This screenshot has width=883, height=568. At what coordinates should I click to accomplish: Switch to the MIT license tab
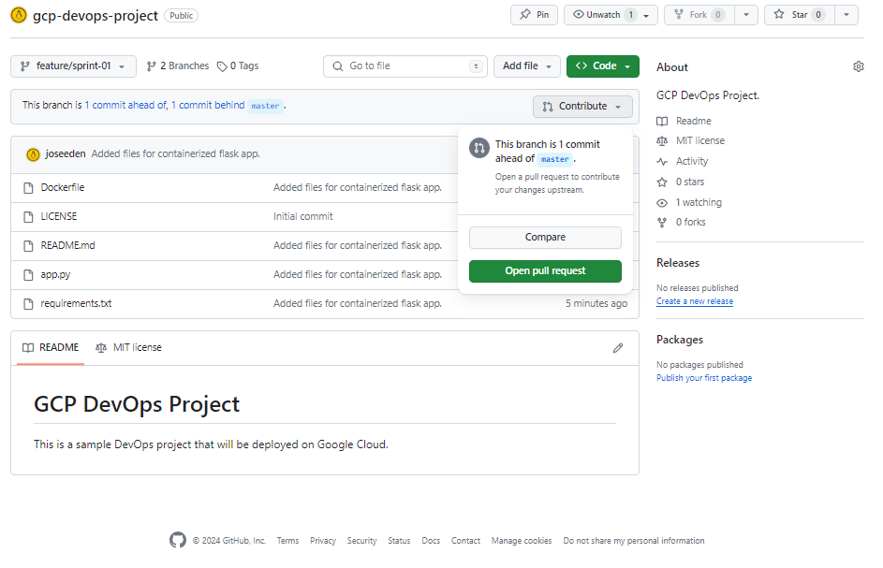click(129, 348)
